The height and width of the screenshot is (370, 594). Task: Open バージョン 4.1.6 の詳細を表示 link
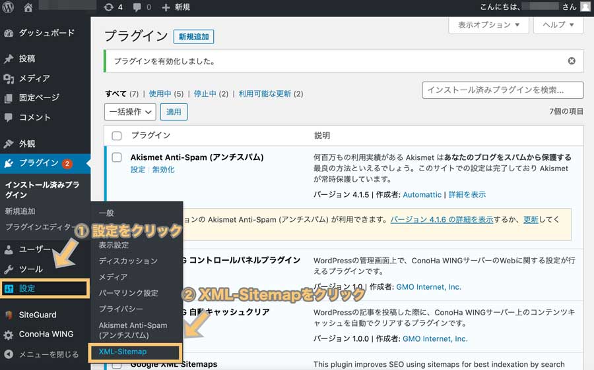point(442,220)
